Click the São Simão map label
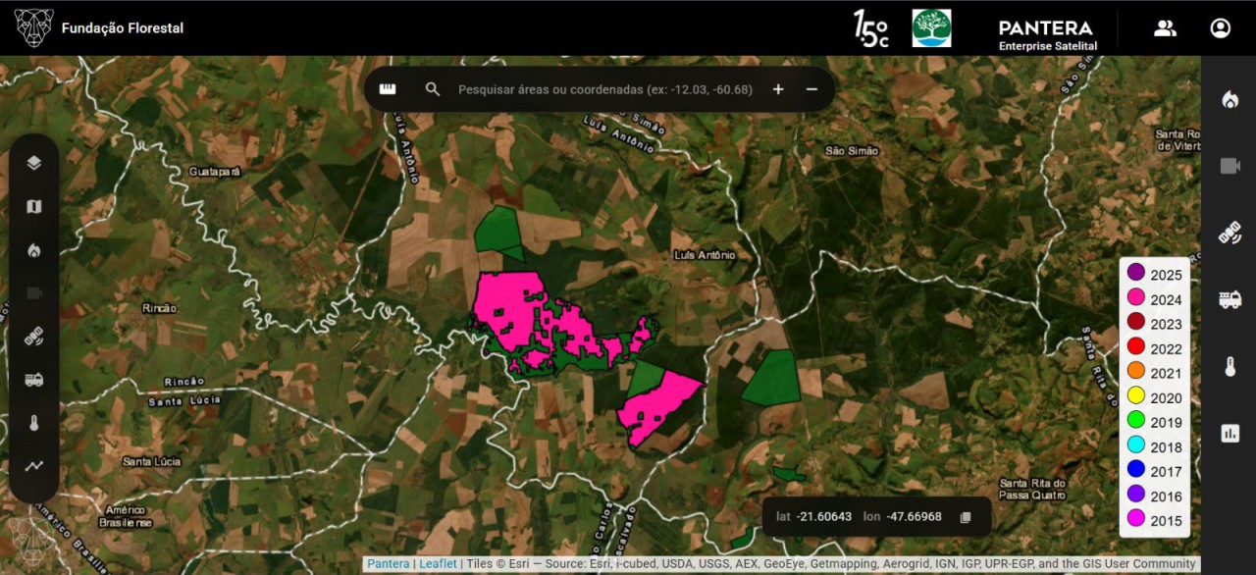This screenshot has width=1256, height=575. point(852,151)
